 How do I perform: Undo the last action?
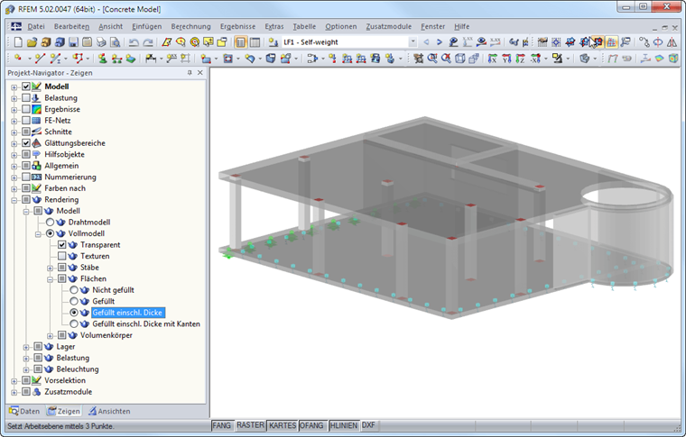[134, 42]
